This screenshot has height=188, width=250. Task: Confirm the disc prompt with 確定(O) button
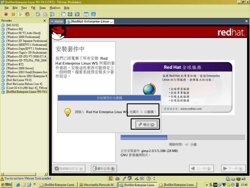tap(146, 124)
